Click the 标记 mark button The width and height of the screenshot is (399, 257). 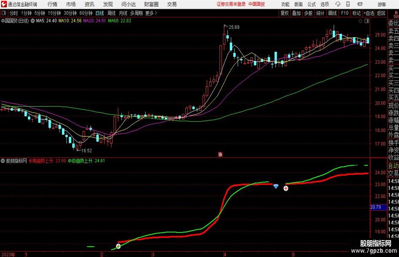coord(356,13)
